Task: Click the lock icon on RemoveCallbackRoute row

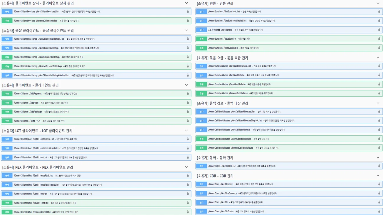Action: 379,148
